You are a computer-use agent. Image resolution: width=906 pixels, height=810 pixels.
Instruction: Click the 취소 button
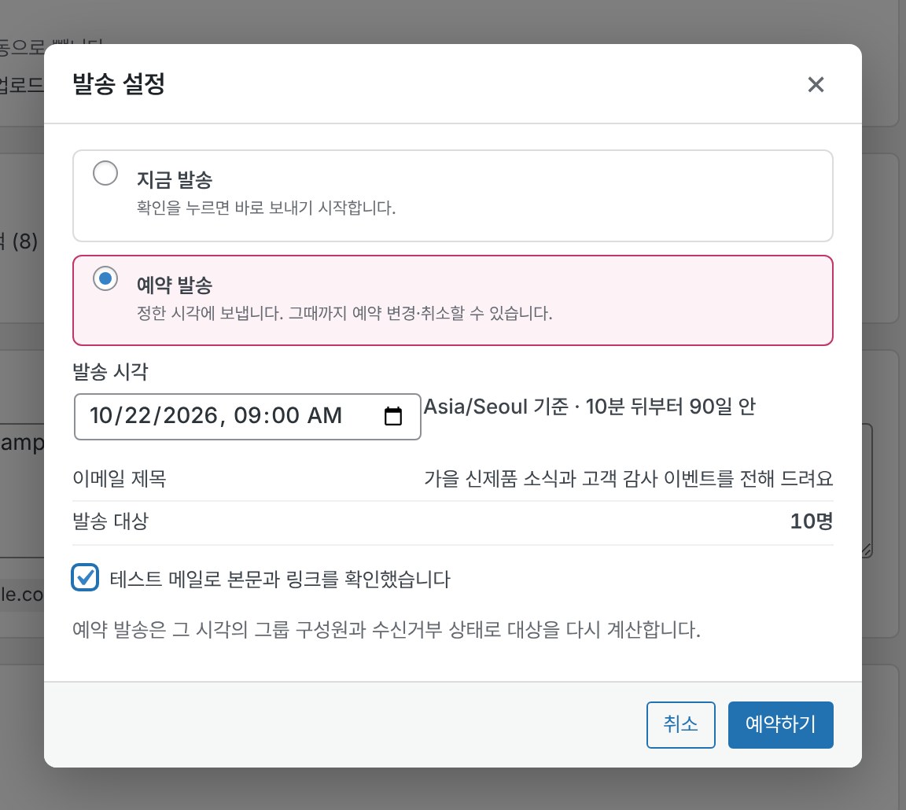coord(680,724)
